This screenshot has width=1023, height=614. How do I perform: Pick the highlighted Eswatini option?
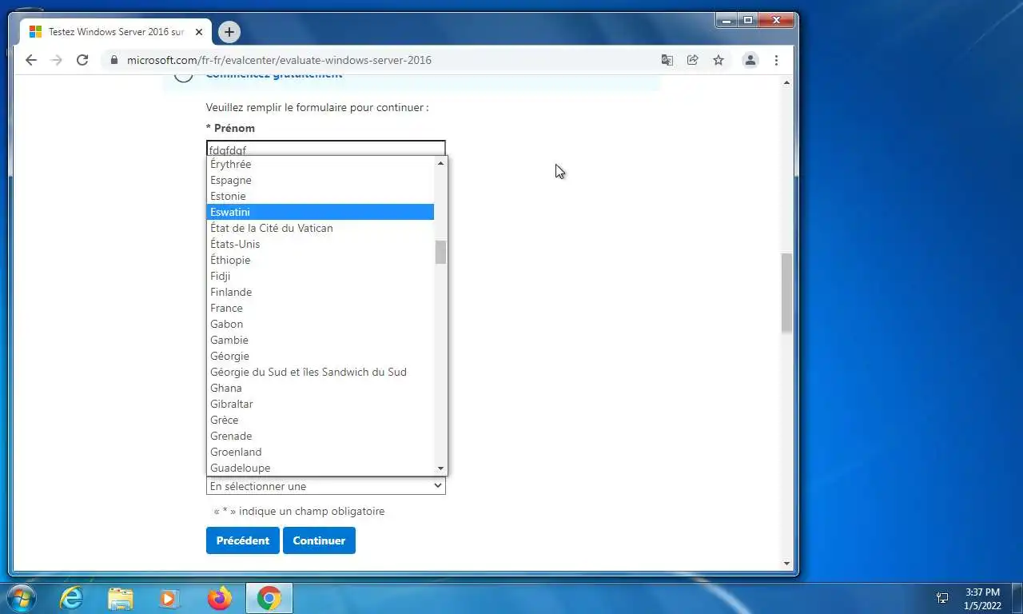click(x=320, y=212)
